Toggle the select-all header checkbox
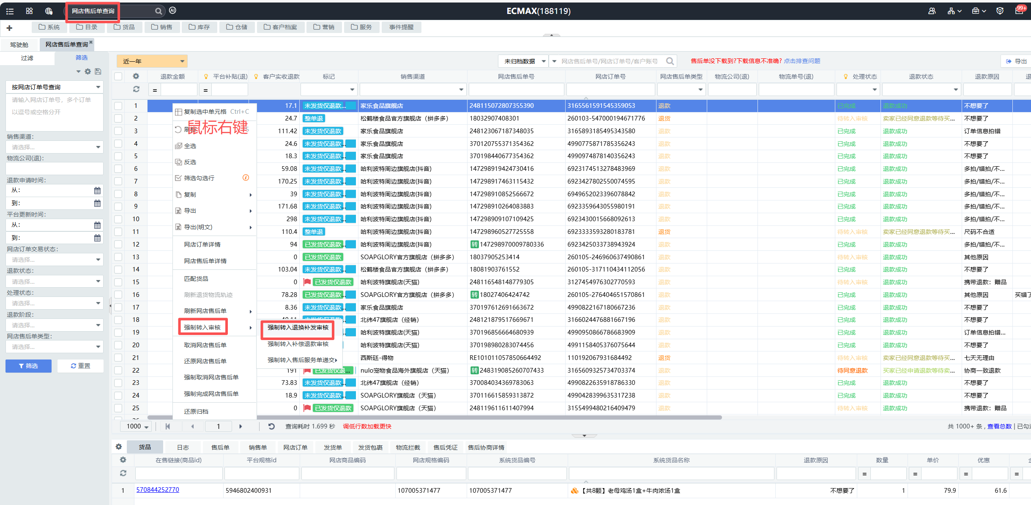The image size is (1031, 505). tap(118, 77)
